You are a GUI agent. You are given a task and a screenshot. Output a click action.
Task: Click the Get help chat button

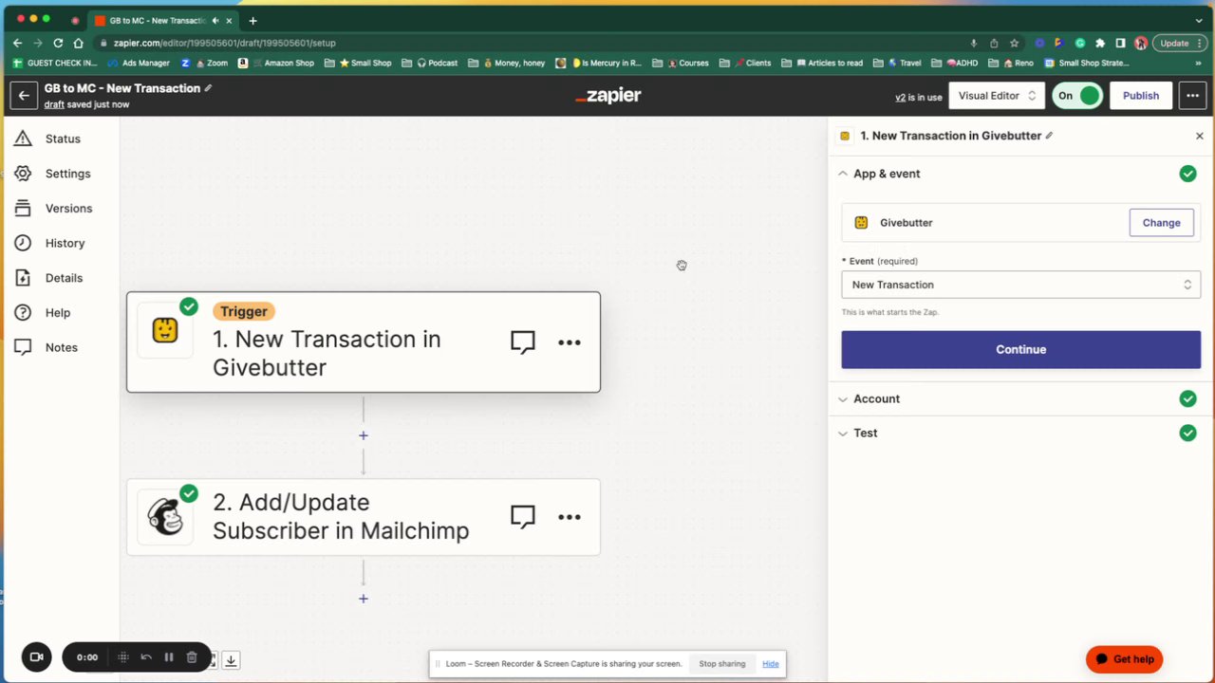(x=1124, y=659)
